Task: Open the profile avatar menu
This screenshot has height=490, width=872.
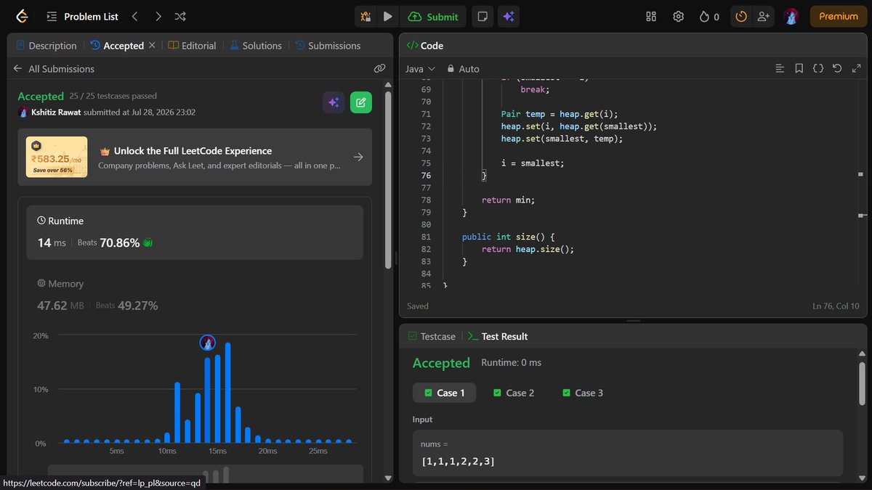Action: pos(791,16)
